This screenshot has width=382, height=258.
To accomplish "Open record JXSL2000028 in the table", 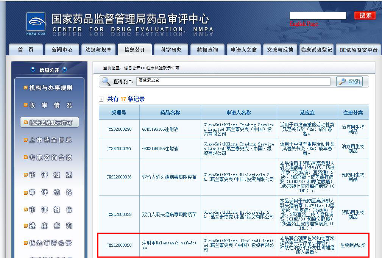I will (x=119, y=245).
